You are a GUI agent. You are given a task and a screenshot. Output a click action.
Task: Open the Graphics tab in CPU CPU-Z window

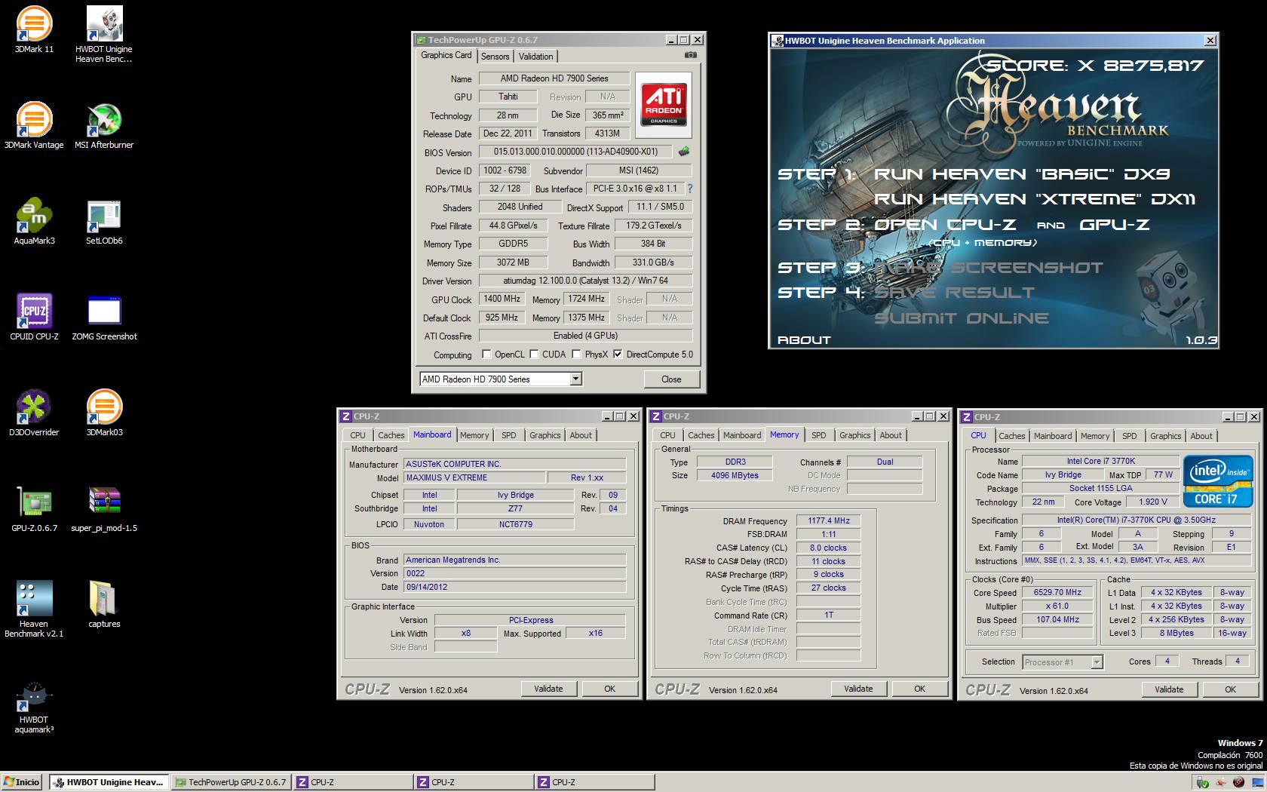click(x=1165, y=436)
